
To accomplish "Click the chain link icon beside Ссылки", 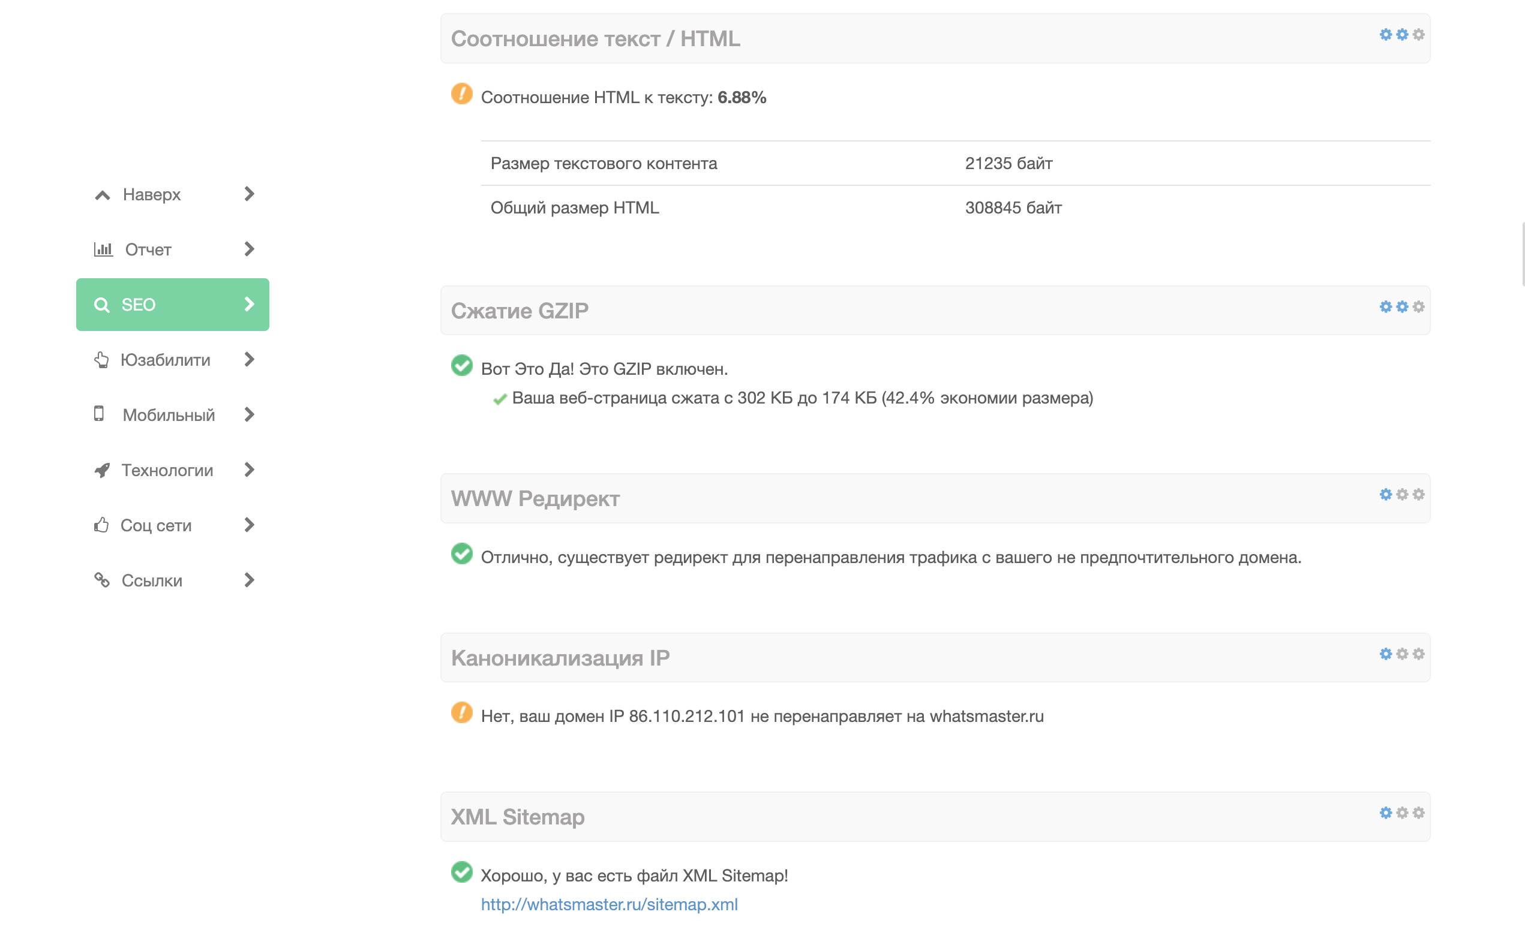I will (102, 580).
